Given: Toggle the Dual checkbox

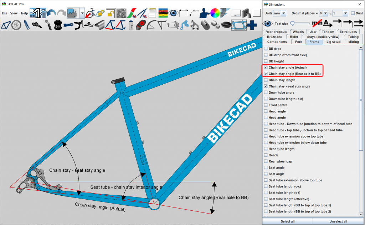Looking at the screenshot, I should click(353, 13).
